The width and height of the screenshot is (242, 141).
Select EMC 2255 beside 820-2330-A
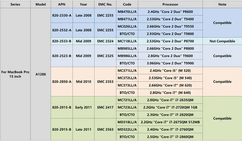[105, 15]
